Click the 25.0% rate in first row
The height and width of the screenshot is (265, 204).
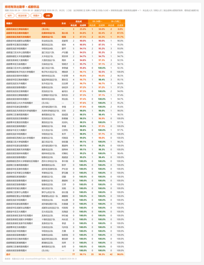click(x=83, y=29)
